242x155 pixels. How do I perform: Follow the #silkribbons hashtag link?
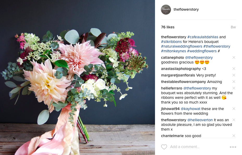(171, 42)
